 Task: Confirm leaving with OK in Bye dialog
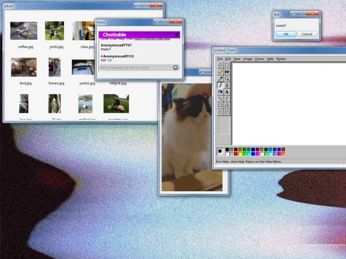[x=286, y=34]
